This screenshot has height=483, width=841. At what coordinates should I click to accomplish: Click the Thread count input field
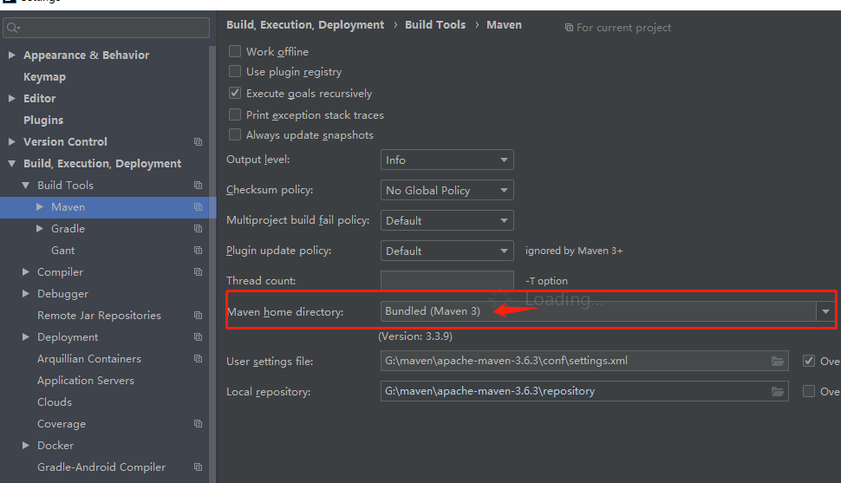[x=447, y=281]
